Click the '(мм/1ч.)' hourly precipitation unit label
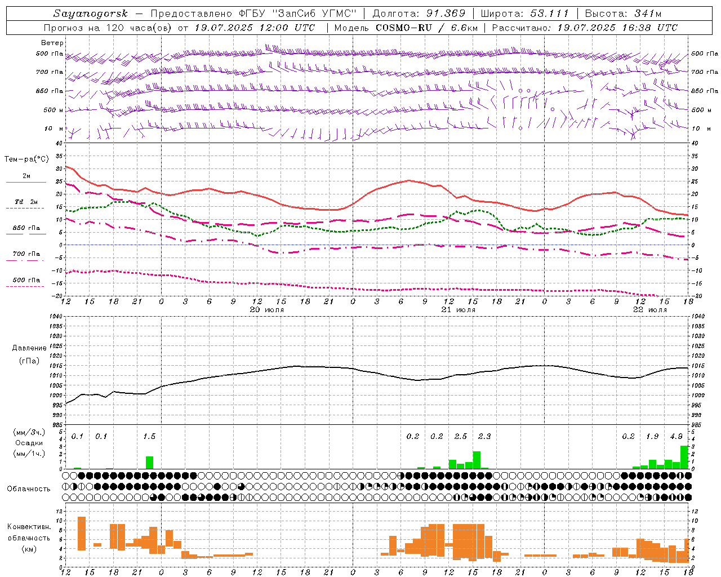 (x=30, y=454)
